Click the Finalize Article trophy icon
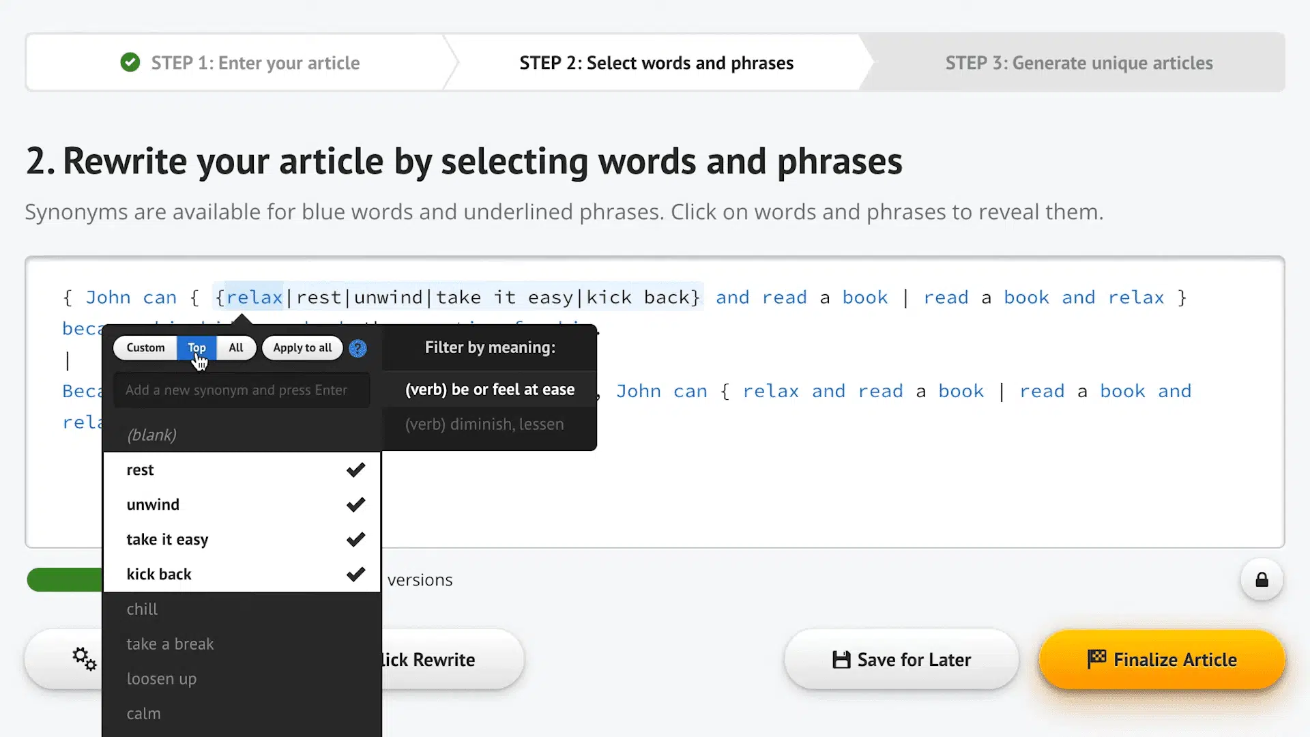This screenshot has width=1310, height=737. pyautogui.click(x=1096, y=659)
